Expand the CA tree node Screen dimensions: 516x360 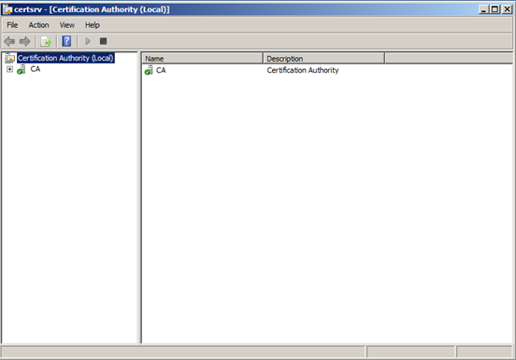point(10,69)
